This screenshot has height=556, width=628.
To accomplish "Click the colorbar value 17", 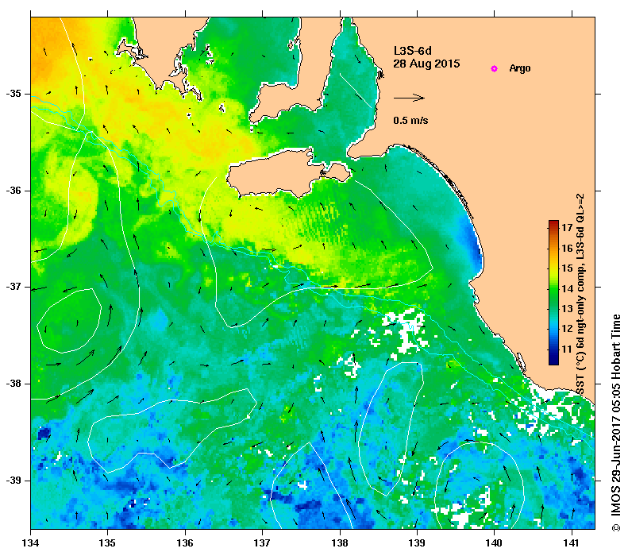I will [x=567, y=227].
